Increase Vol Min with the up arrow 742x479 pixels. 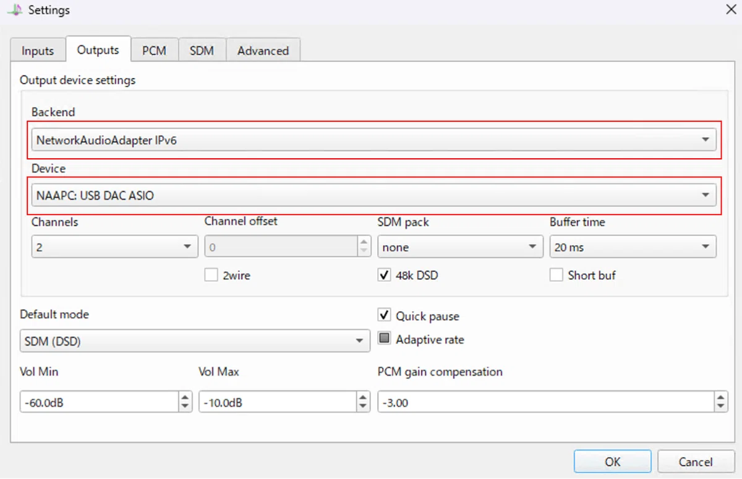185,397
